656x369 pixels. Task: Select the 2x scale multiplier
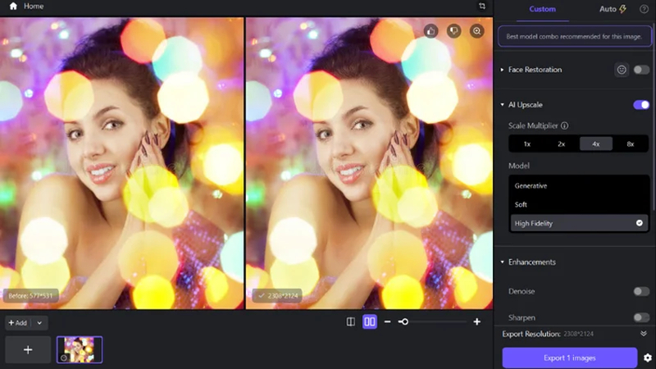[562, 144]
